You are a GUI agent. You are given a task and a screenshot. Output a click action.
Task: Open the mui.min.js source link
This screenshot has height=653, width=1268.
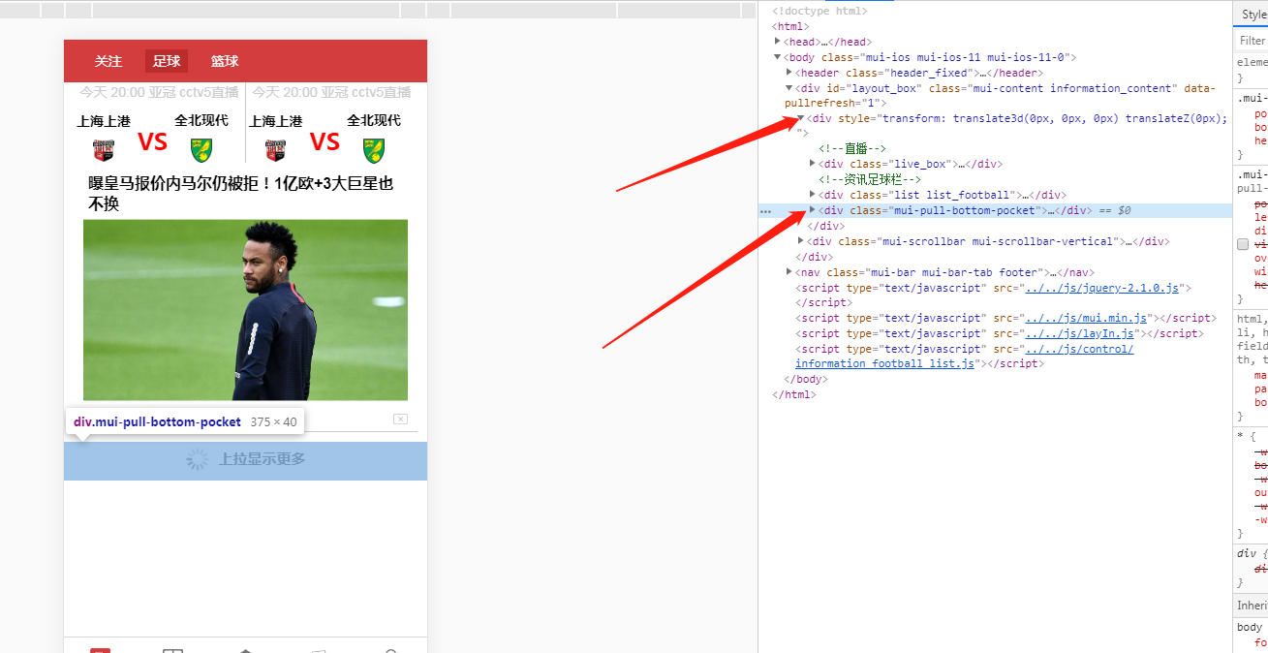tap(1087, 318)
